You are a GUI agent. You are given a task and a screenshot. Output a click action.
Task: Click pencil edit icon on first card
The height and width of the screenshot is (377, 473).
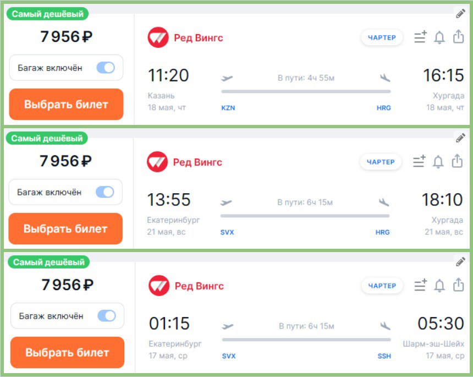pos(460,14)
